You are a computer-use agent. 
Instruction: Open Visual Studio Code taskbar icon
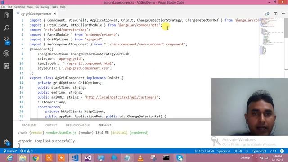pos(75,158)
